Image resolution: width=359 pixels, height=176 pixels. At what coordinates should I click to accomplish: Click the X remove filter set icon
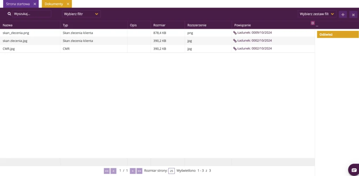[353, 14]
